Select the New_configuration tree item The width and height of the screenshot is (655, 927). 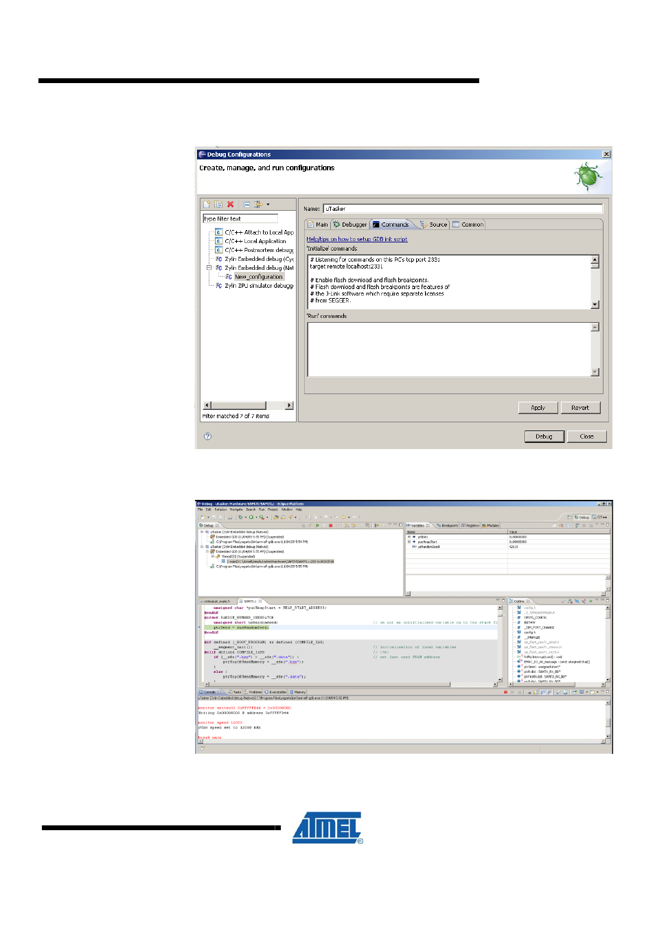pos(258,277)
